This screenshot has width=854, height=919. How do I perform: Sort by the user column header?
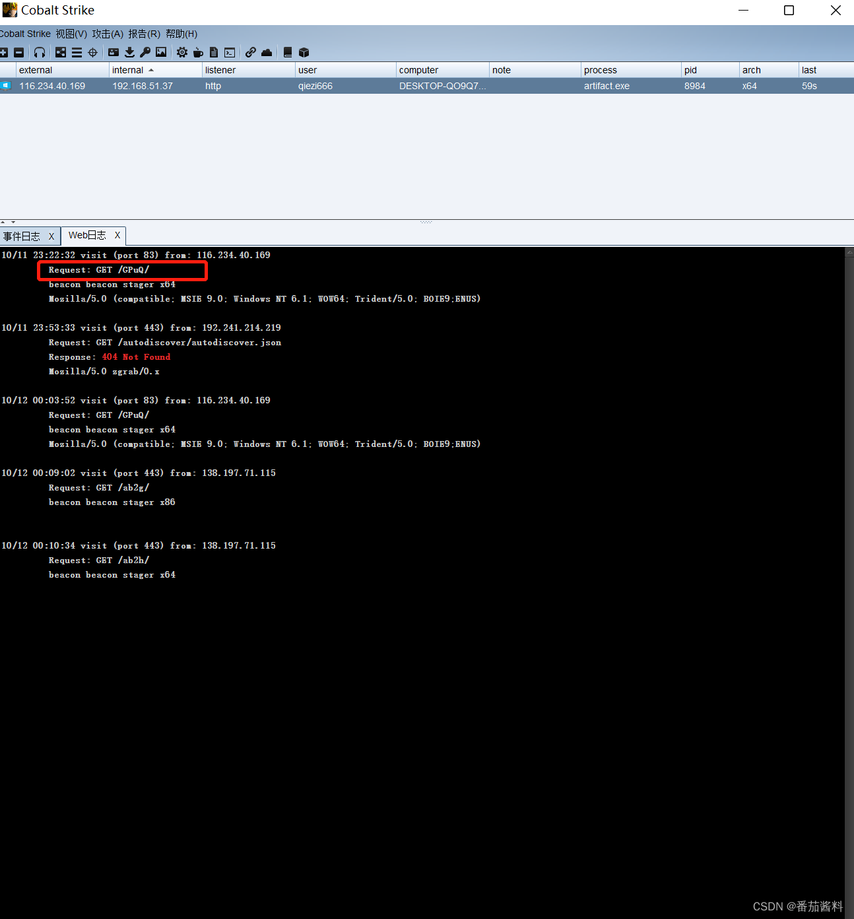(x=346, y=70)
